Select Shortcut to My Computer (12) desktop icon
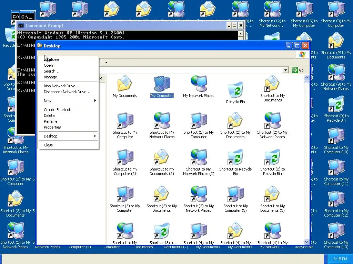This screenshot has height=264, width=353. click(x=336, y=204)
